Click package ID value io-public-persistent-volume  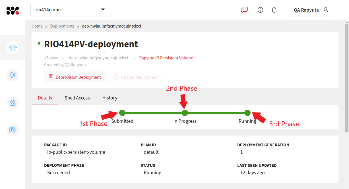76,152
